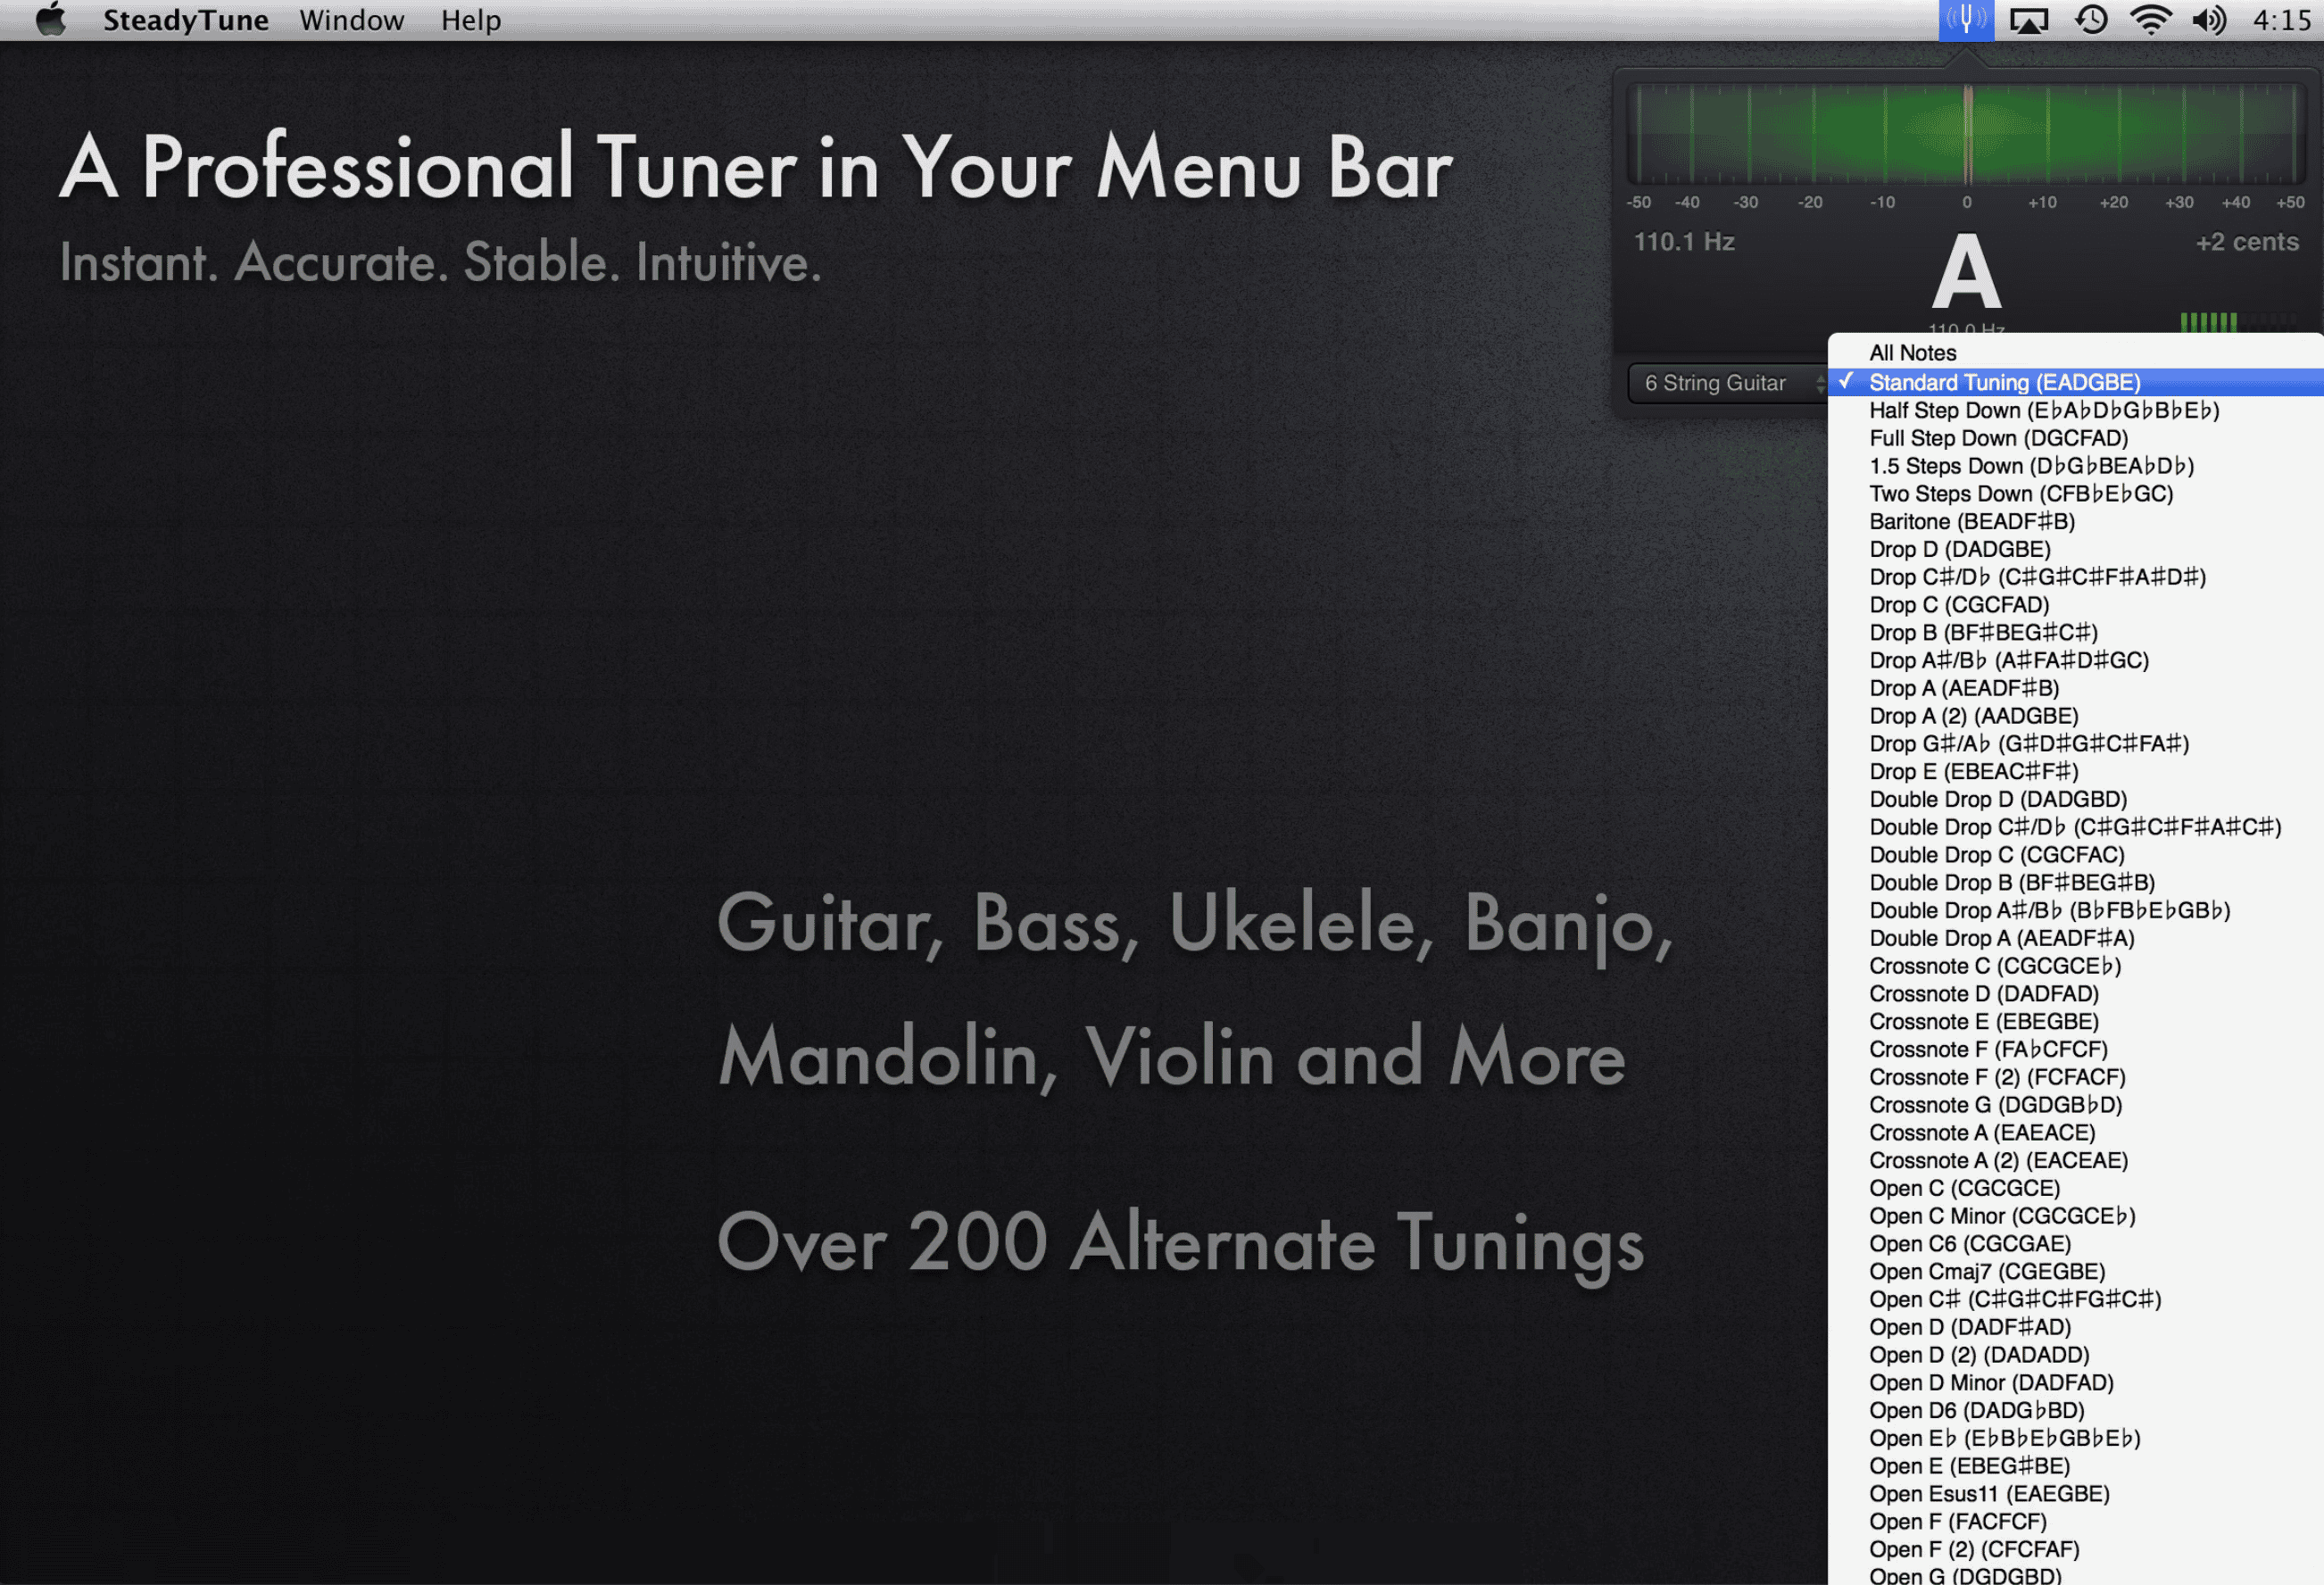
Task: Click the Time Machine icon
Action: coord(2090,20)
